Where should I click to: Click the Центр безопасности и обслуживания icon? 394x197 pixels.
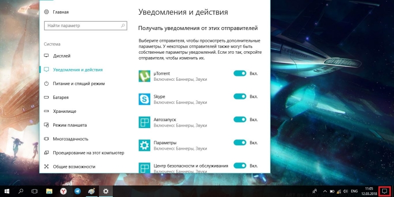pos(144,168)
